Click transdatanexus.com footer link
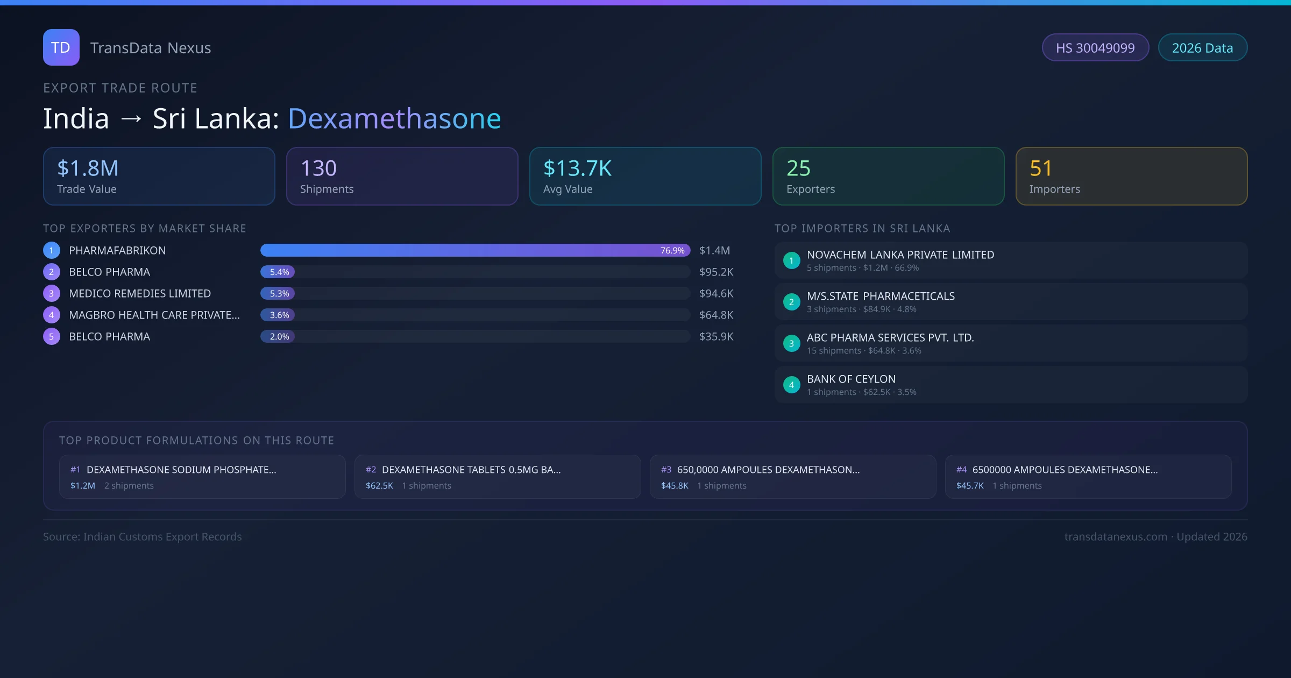 pos(1115,536)
